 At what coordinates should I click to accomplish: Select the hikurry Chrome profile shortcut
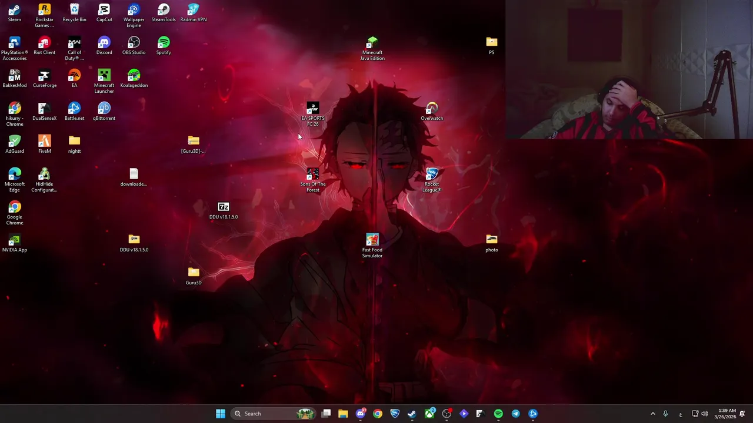pos(15,115)
